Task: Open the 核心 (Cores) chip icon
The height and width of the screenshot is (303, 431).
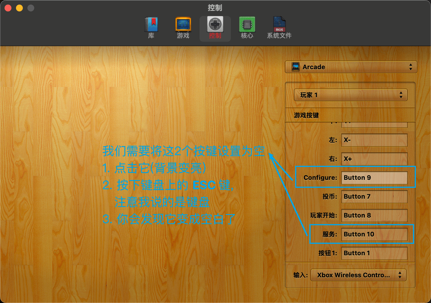Action: point(247,25)
